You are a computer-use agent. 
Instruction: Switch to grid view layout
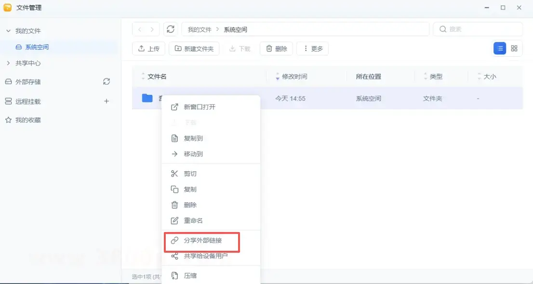coord(514,49)
